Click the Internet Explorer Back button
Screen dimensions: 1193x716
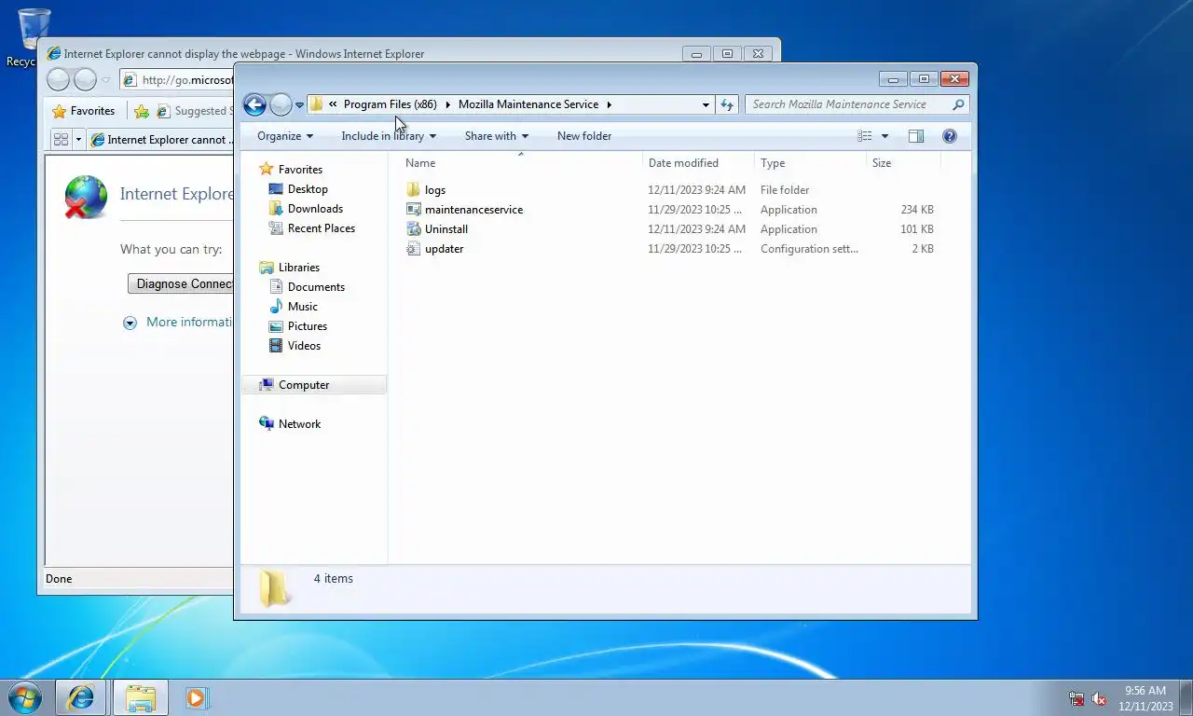tap(58, 80)
